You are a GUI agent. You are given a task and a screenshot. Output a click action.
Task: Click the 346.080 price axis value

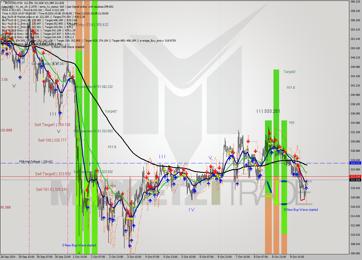(355, 67)
